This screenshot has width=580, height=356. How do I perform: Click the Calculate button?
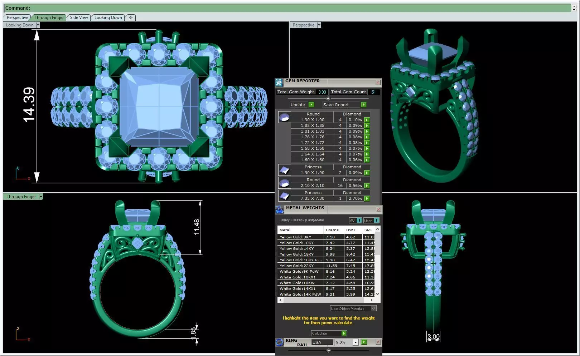coord(329,333)
